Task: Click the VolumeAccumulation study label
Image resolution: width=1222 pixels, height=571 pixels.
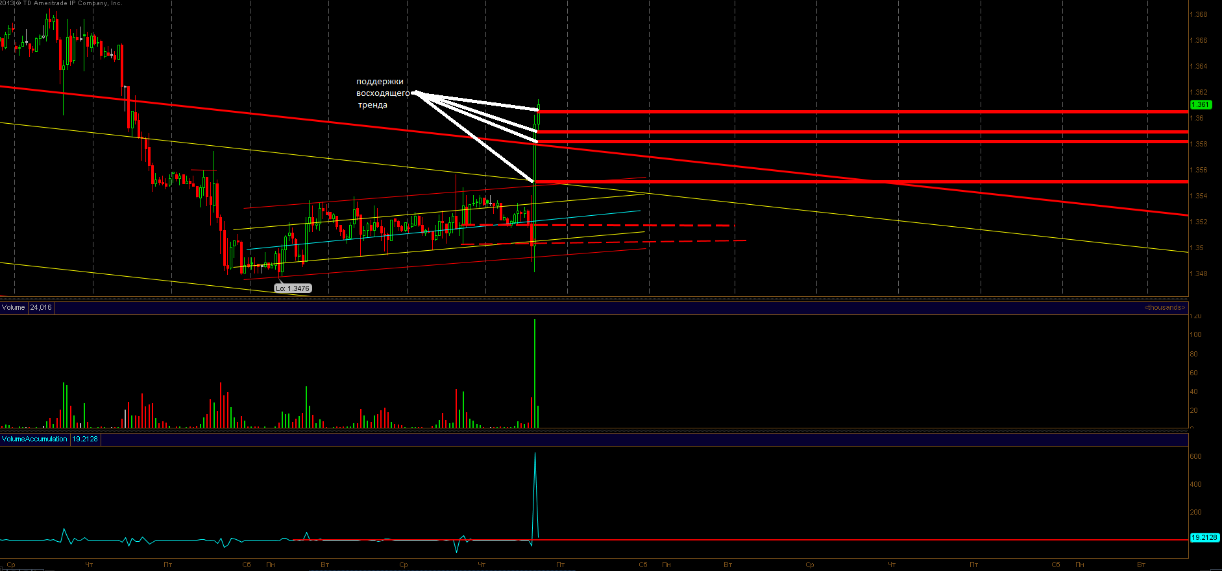Action: 34,439
